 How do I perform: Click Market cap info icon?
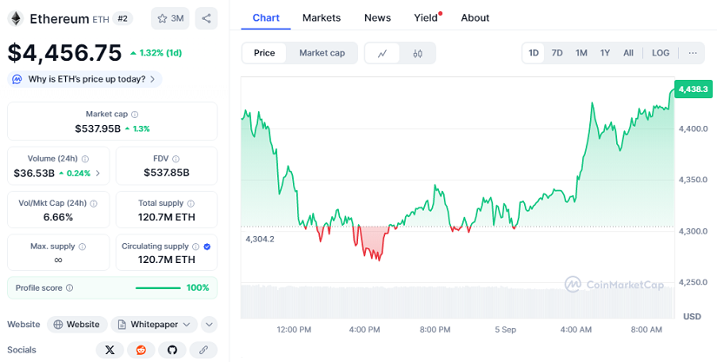coord(135,115)
